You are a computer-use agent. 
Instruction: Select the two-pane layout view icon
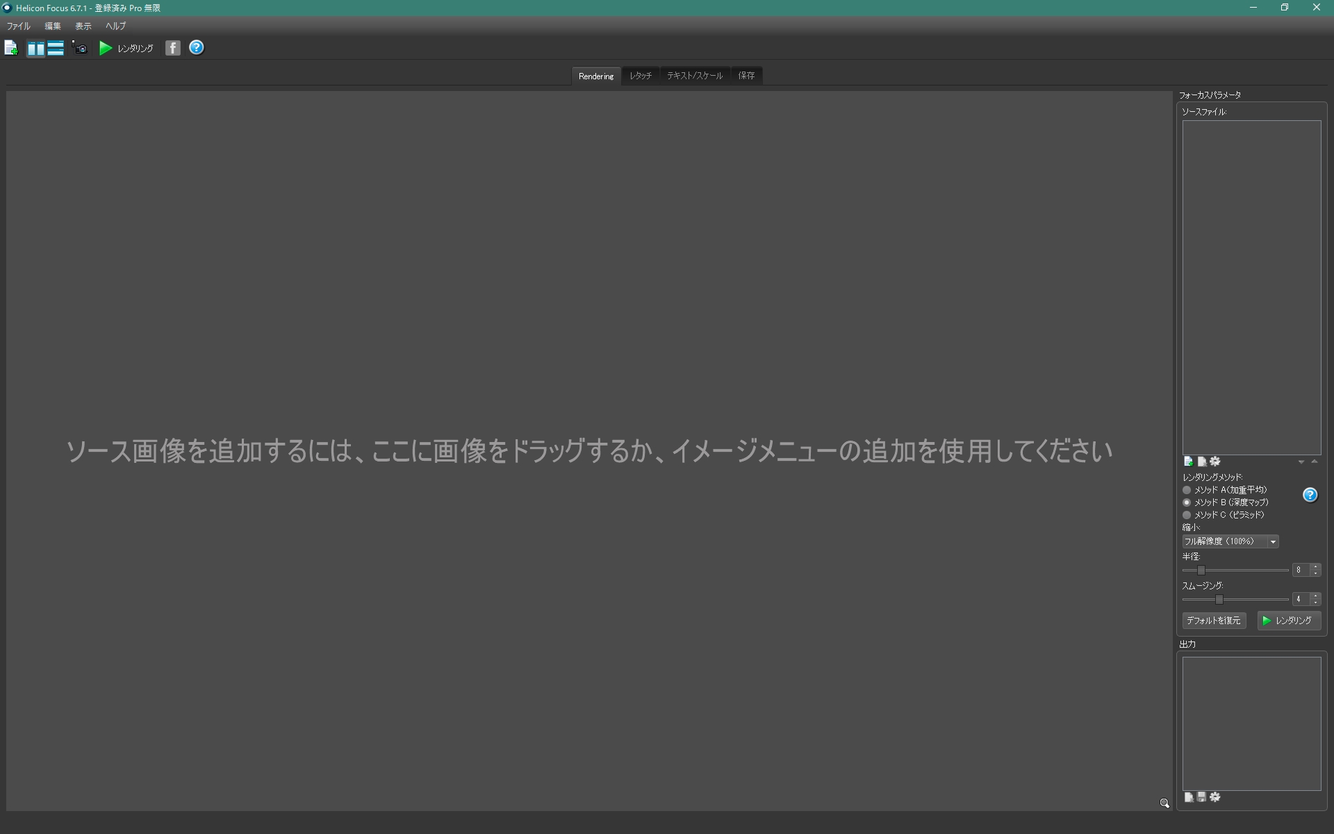(35, 47)
